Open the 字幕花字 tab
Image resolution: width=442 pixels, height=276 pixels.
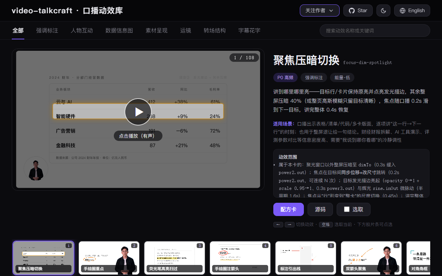tap(249, 31)
